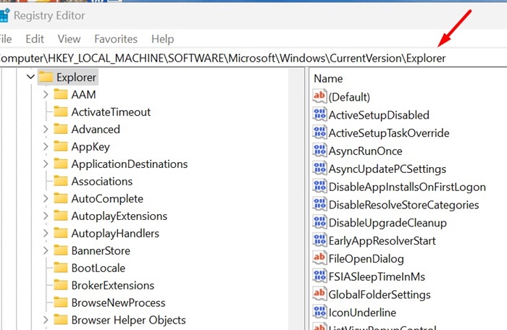Click the GlobalFolderSettings string icon

pyautogui.click(x=319, y=294)
